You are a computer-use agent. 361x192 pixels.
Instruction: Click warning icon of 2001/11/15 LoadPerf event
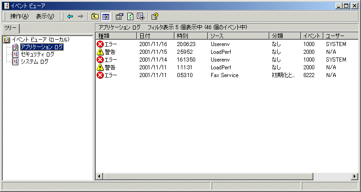point(100,52)
